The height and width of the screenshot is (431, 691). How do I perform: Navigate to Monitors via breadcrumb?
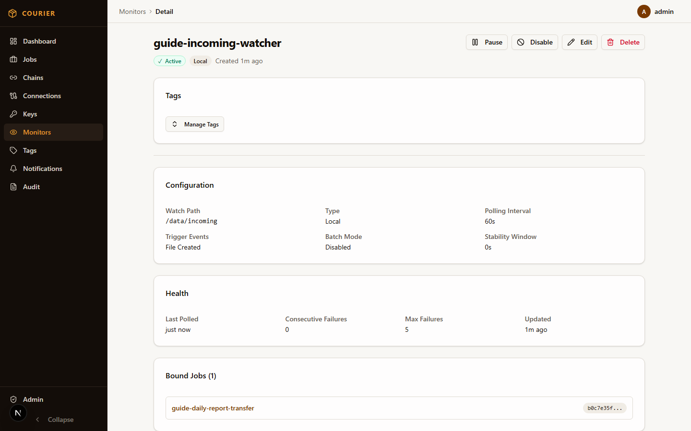pos(132,11)
